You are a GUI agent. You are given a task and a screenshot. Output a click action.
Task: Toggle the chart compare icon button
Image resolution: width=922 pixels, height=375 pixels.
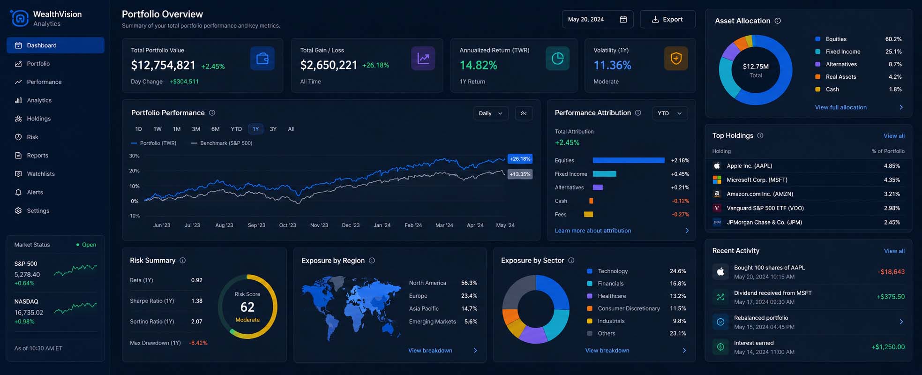point(524,113)
